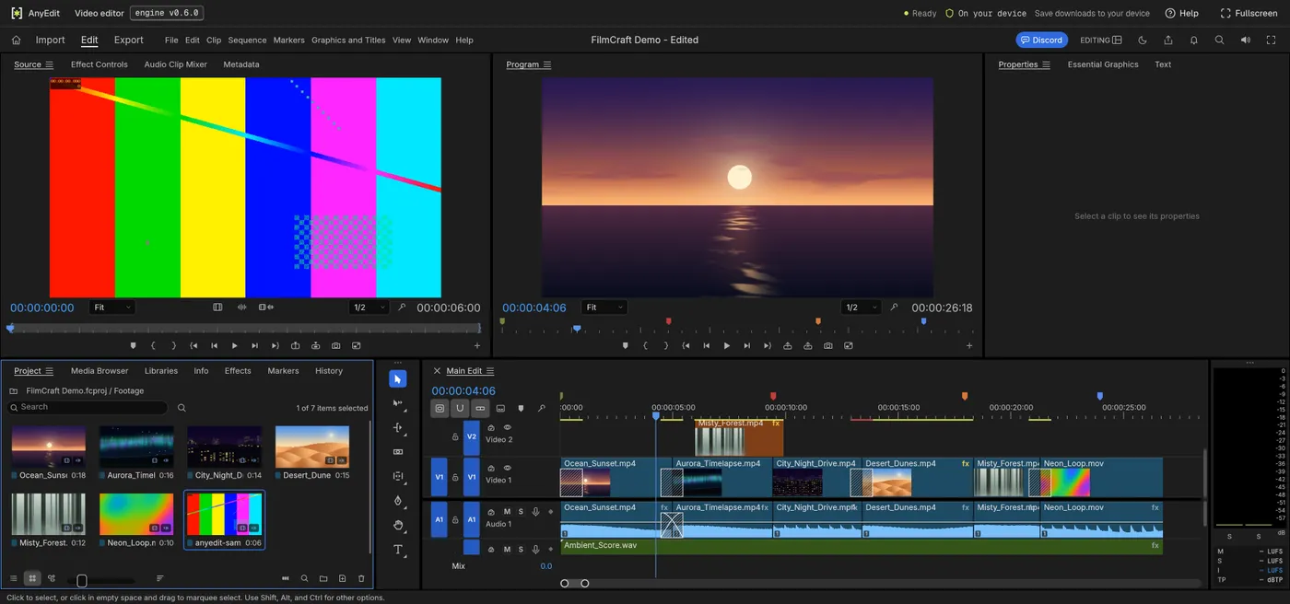Click Find magnifier in Project panel footer
Viewport: 1290px width, 604px height.
click(x=305, y=578)
